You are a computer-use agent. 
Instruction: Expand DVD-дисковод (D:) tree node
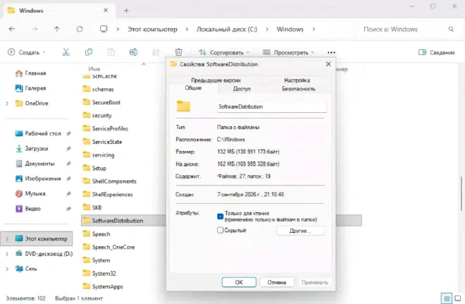click(7, 254)
